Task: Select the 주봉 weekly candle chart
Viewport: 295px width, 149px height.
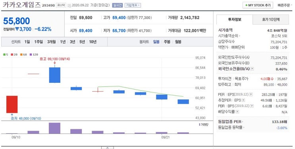Action: 167,42
